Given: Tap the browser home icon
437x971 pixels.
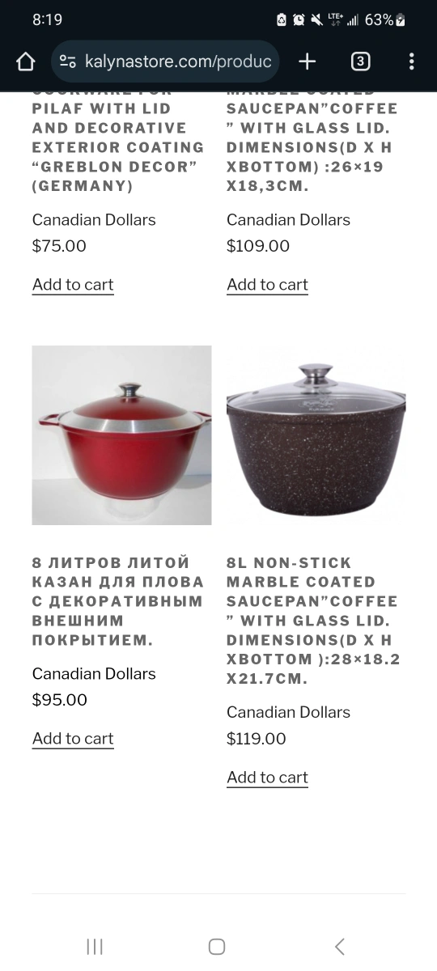Looking at the screenshot, I should pos(26,62).
